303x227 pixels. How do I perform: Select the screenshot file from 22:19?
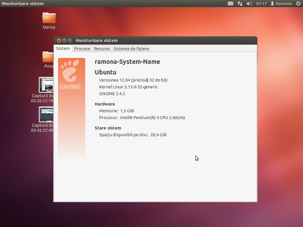pyautogui.click(x=46, y=85)
